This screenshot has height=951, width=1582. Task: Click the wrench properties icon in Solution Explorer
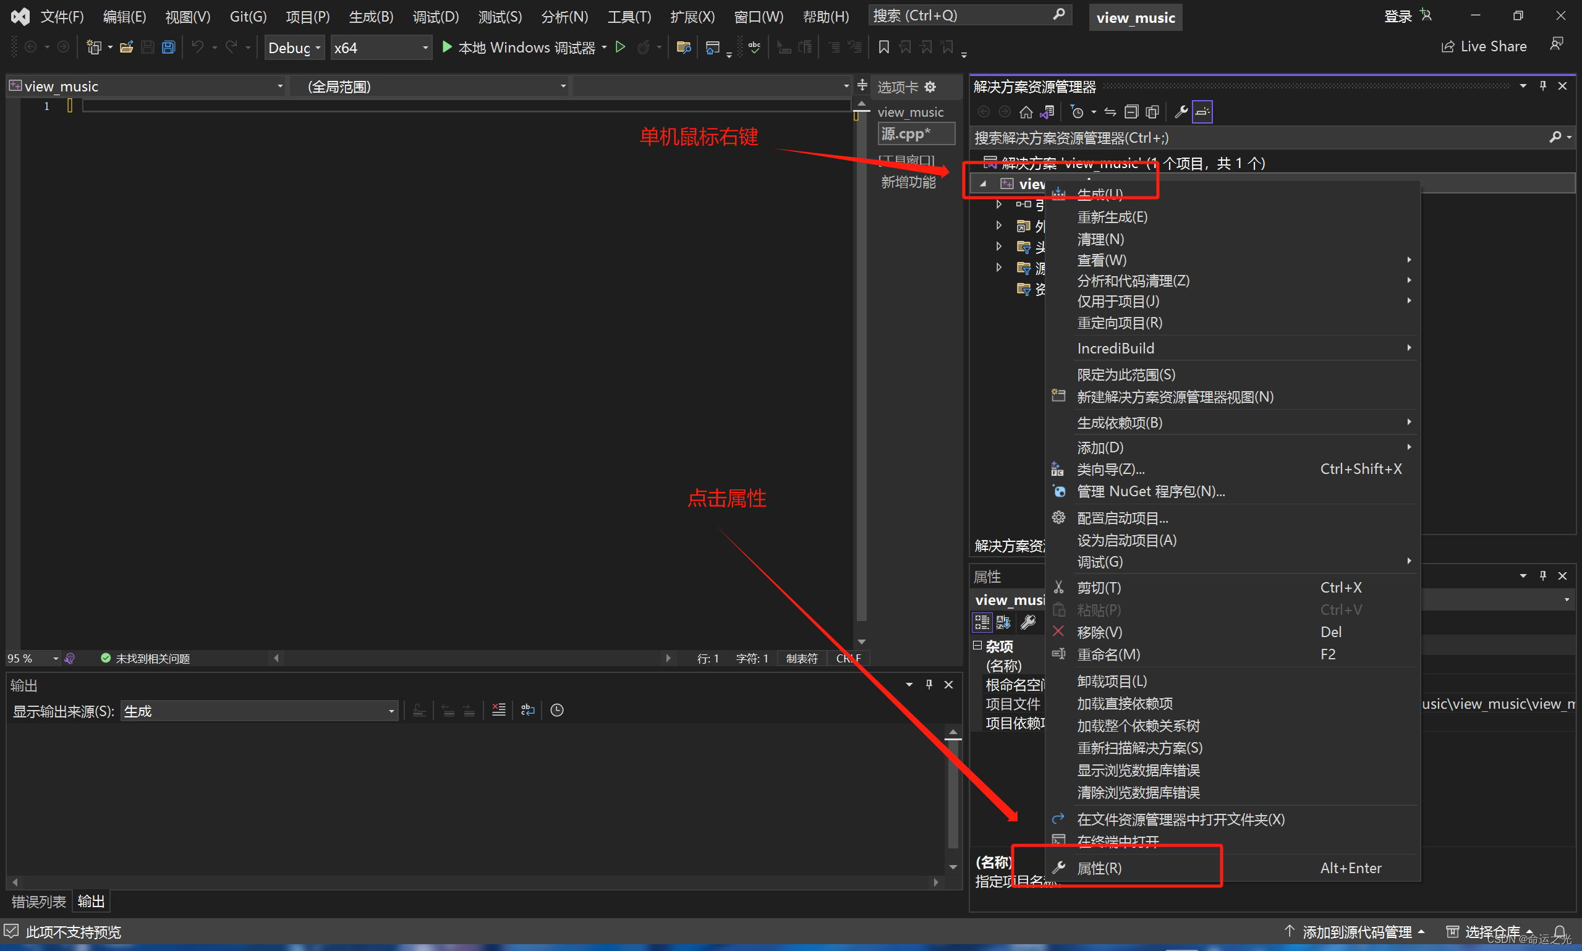[1181, 112]
